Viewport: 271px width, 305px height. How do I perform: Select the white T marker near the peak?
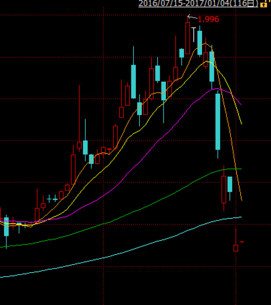193,35
